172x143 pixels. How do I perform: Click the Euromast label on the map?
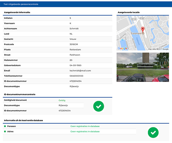pos(136,33)
